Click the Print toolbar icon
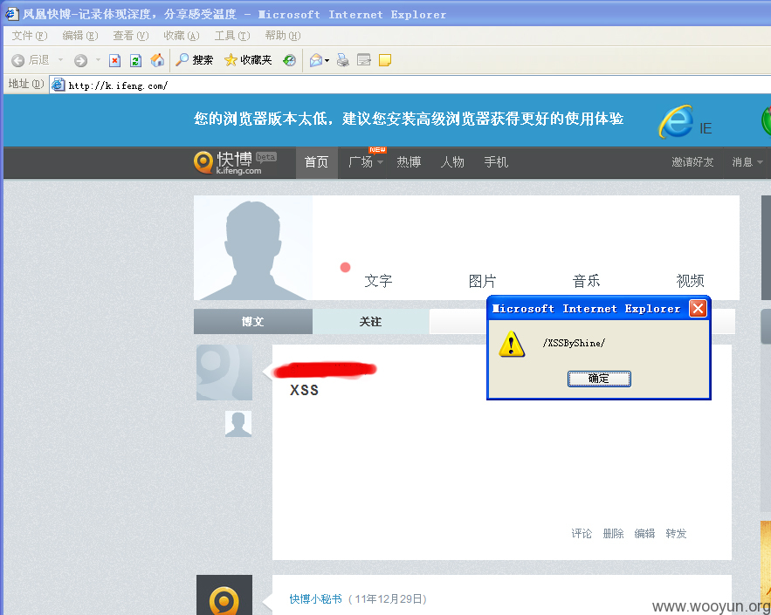Image resolution: width=771 pixels, height=615 pixels. pos(343,60)
